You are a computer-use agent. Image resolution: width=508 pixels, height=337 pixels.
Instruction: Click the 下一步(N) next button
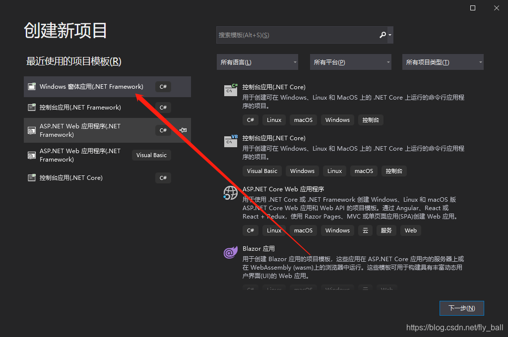(x=462, y=308)
